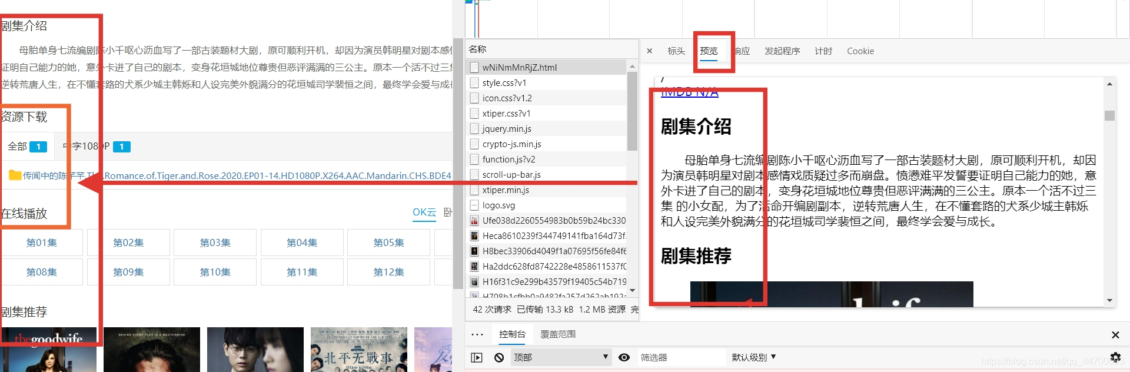
Task: Select the H8bec33906d image request
Action: tap(547, 251)
